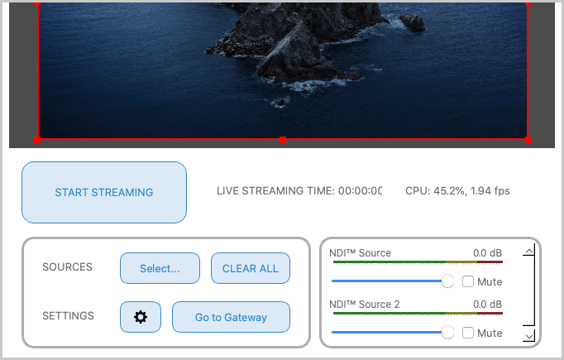This screenshot has width=564, height=360.
Task: Click the NDI Source 2 volume slider knob
Action: [448, 333]
